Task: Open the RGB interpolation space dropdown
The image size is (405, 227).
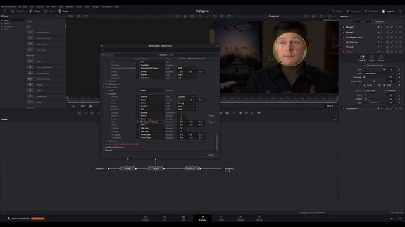Action: point(186,68)
